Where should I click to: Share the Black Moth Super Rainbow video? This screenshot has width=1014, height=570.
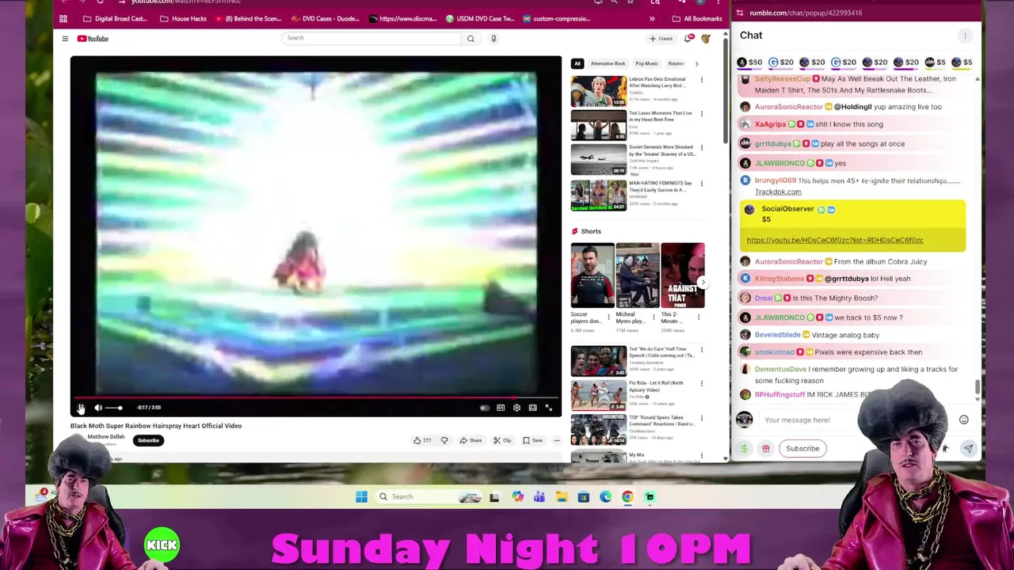(470, 441)
